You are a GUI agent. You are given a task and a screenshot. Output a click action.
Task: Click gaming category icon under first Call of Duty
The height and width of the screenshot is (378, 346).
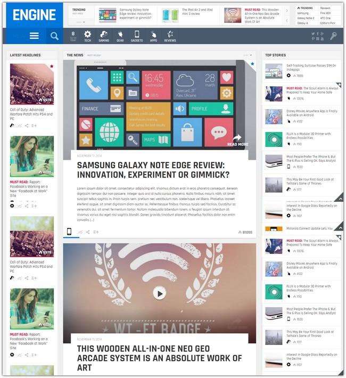pyautogui.click(x=12, y=125)
